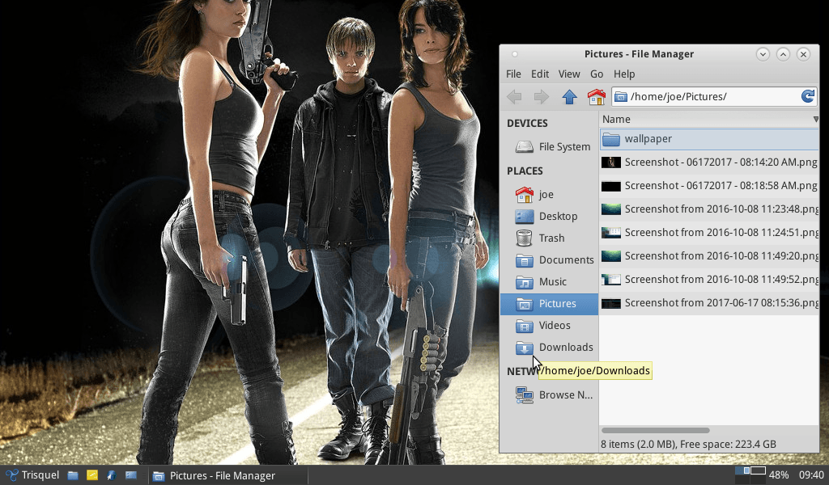This screenshot has width=829, height=485.
Task: Open the Videos folder in sidebar
Action: point(550,326)
